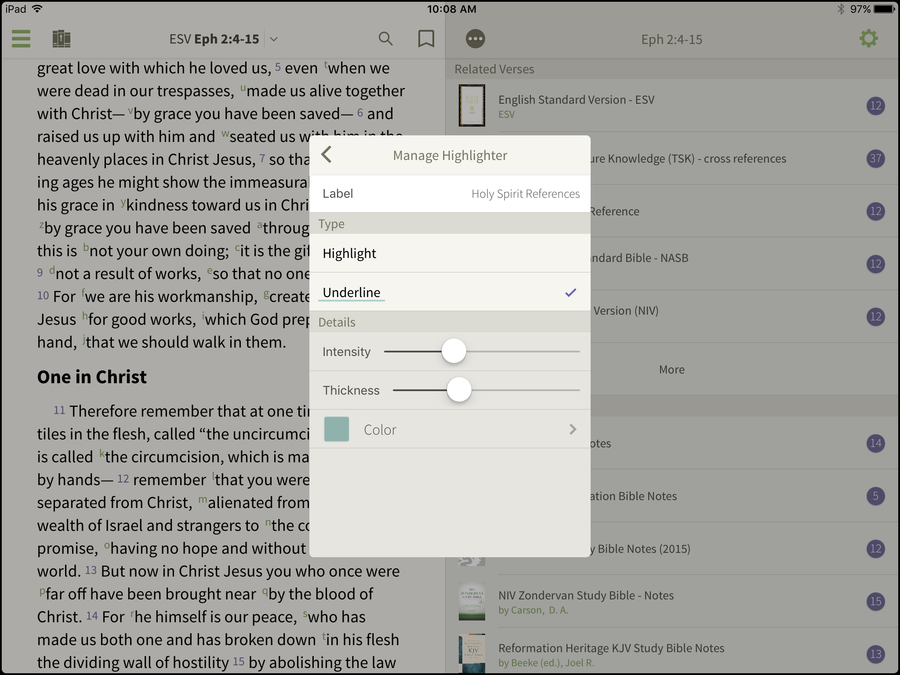Open the three-dot more options button
Image resolution: width=900 pixels, height=675 pixels.
[475, 39]
